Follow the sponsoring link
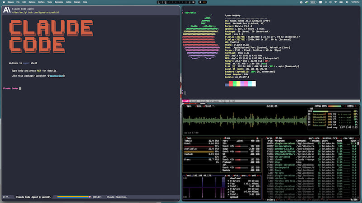 (x=56, y=76)
